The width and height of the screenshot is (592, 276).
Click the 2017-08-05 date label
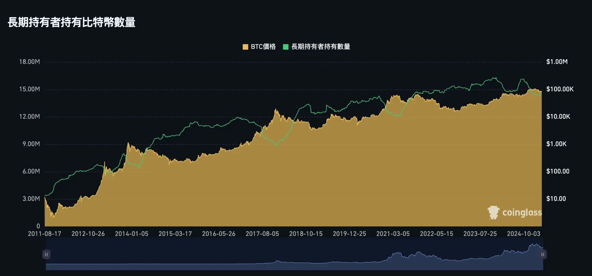click(x=262, y=234)
